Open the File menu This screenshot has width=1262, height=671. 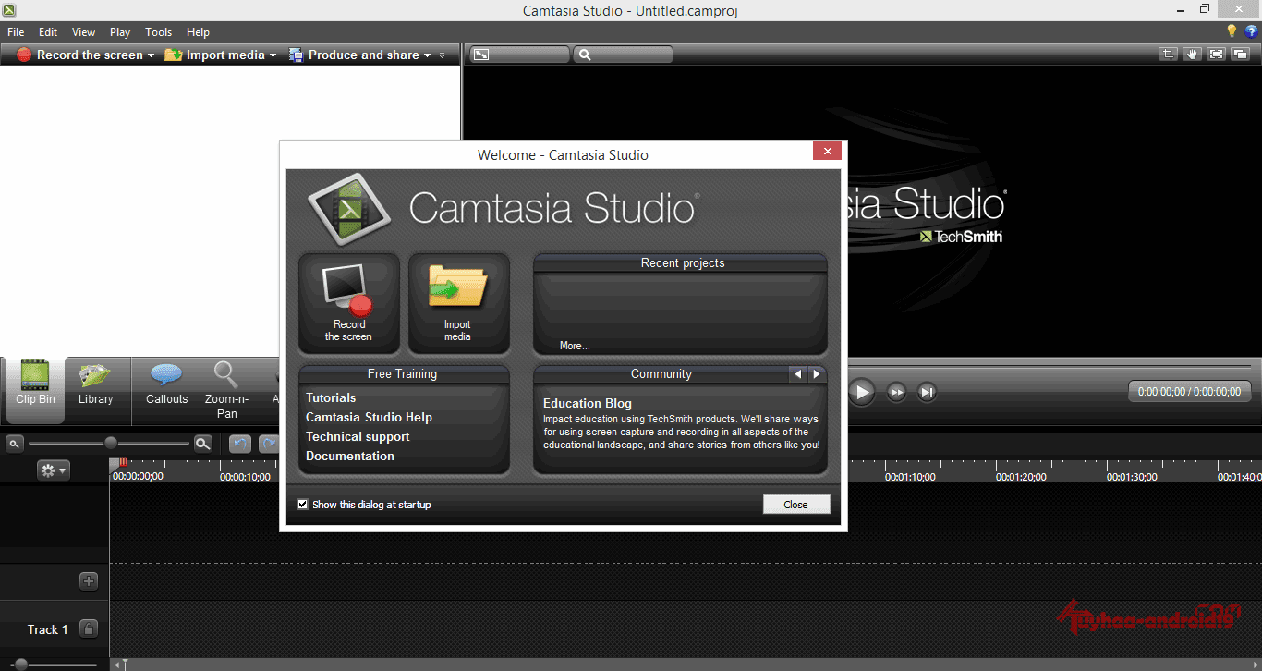[x=16, y=32]
